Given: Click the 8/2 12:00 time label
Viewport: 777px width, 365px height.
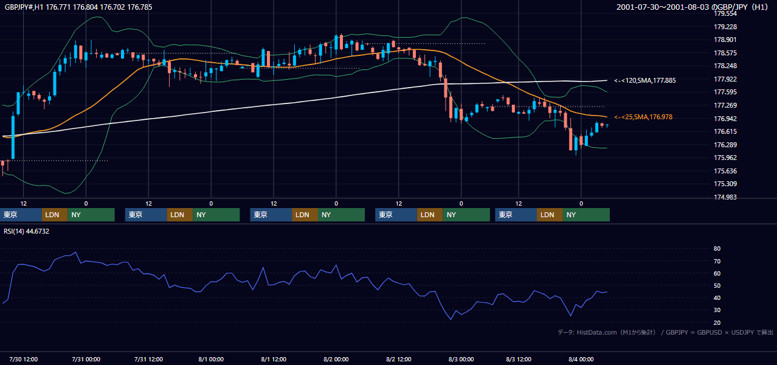Looking at the screenshot, I should pos(399,359).
